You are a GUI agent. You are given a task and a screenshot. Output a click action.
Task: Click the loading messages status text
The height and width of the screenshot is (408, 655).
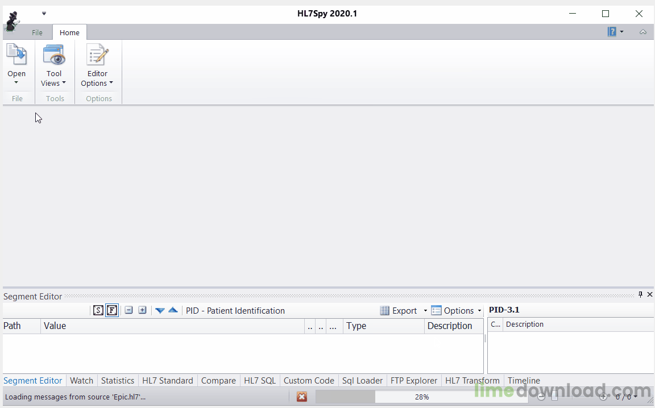click(75, 397)
